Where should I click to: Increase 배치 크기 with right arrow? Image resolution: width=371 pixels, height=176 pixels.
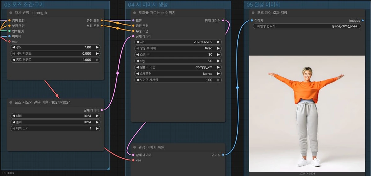coord(97,129)
